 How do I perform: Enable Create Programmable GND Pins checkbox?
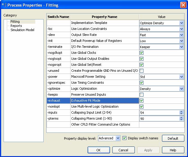pos(142,71)
